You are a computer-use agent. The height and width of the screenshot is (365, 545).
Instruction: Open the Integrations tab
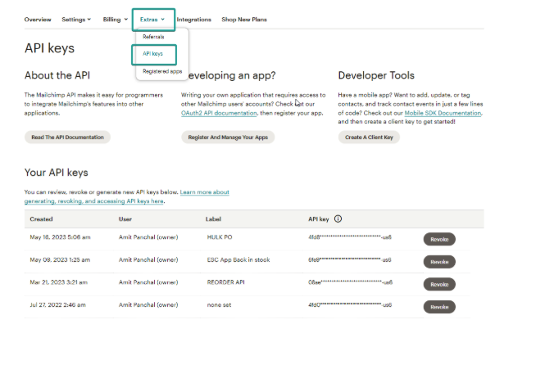(193, 20)
